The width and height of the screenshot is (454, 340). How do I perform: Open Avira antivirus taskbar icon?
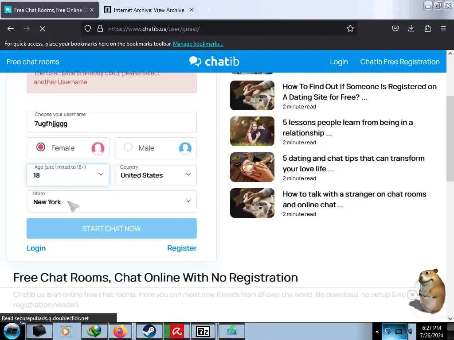click(x=176, y=331)
